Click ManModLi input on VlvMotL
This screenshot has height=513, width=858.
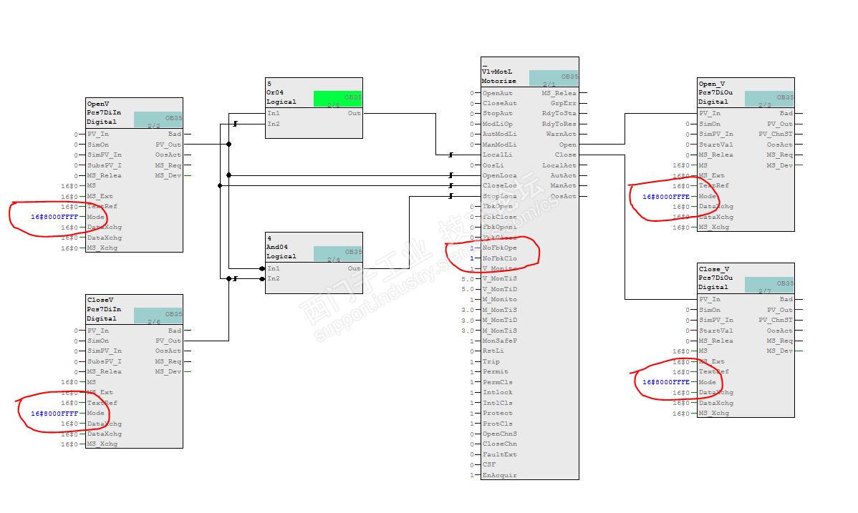(500, 145)
